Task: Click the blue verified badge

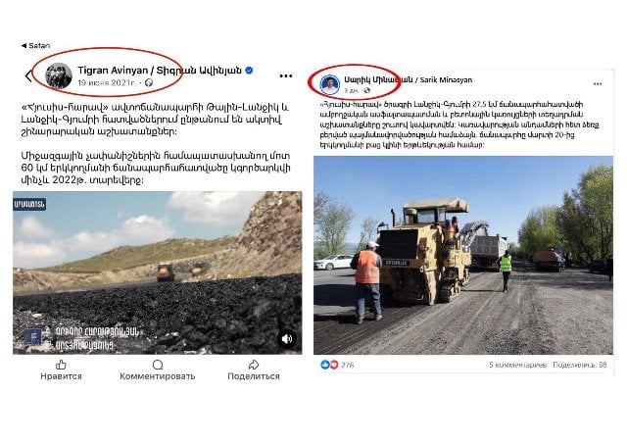Action: [249, 71]
